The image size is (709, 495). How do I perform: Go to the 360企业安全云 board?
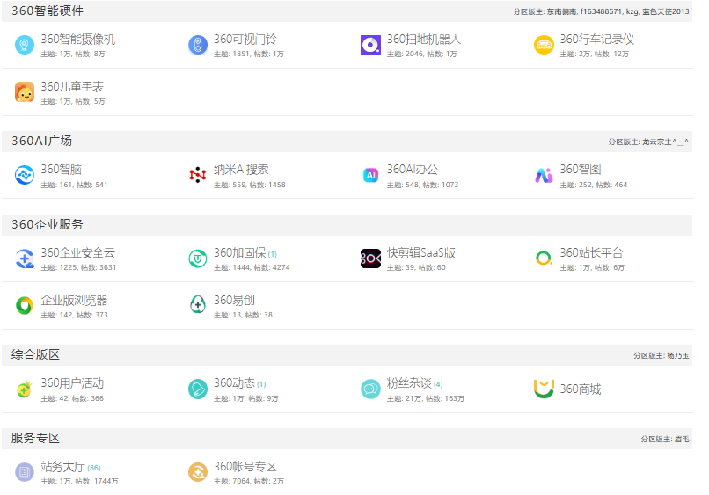click(77, 253)
